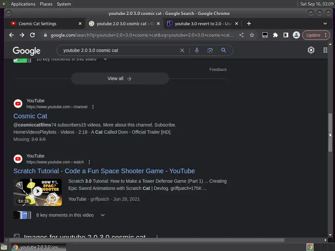
Task: Go to the Google logo homepage
Action: pyautogui.click(x=26, y=51)
